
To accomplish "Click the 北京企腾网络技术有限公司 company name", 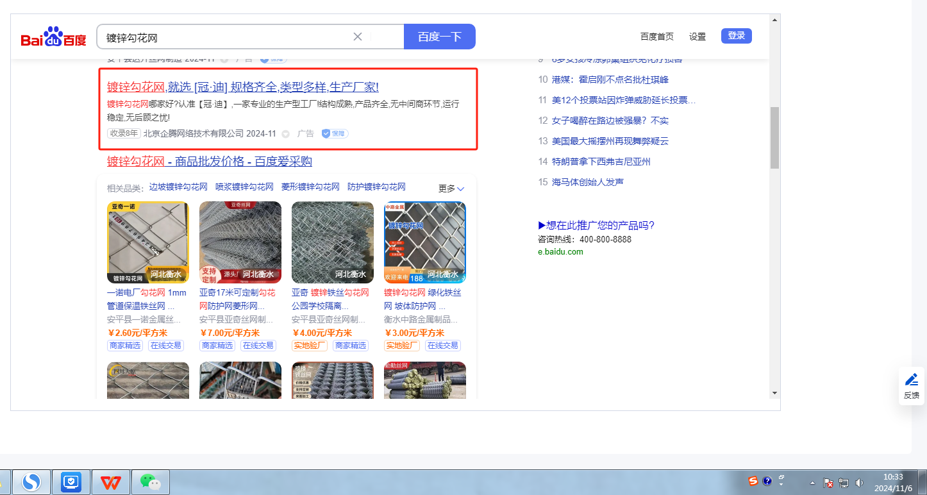I will 194,133.
